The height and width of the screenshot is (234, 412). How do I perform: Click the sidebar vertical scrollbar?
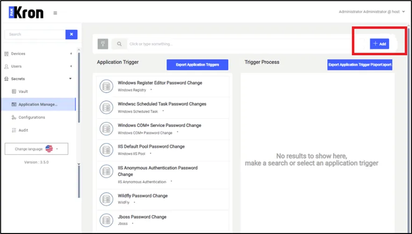(x=79, y=88)
